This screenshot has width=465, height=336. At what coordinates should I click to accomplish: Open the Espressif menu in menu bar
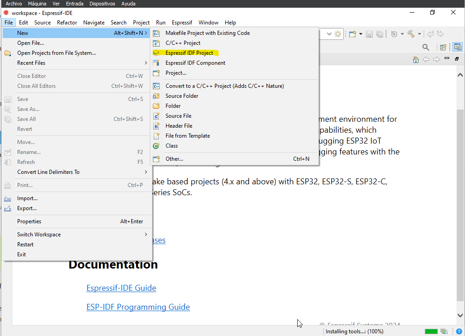click(182, 23)
